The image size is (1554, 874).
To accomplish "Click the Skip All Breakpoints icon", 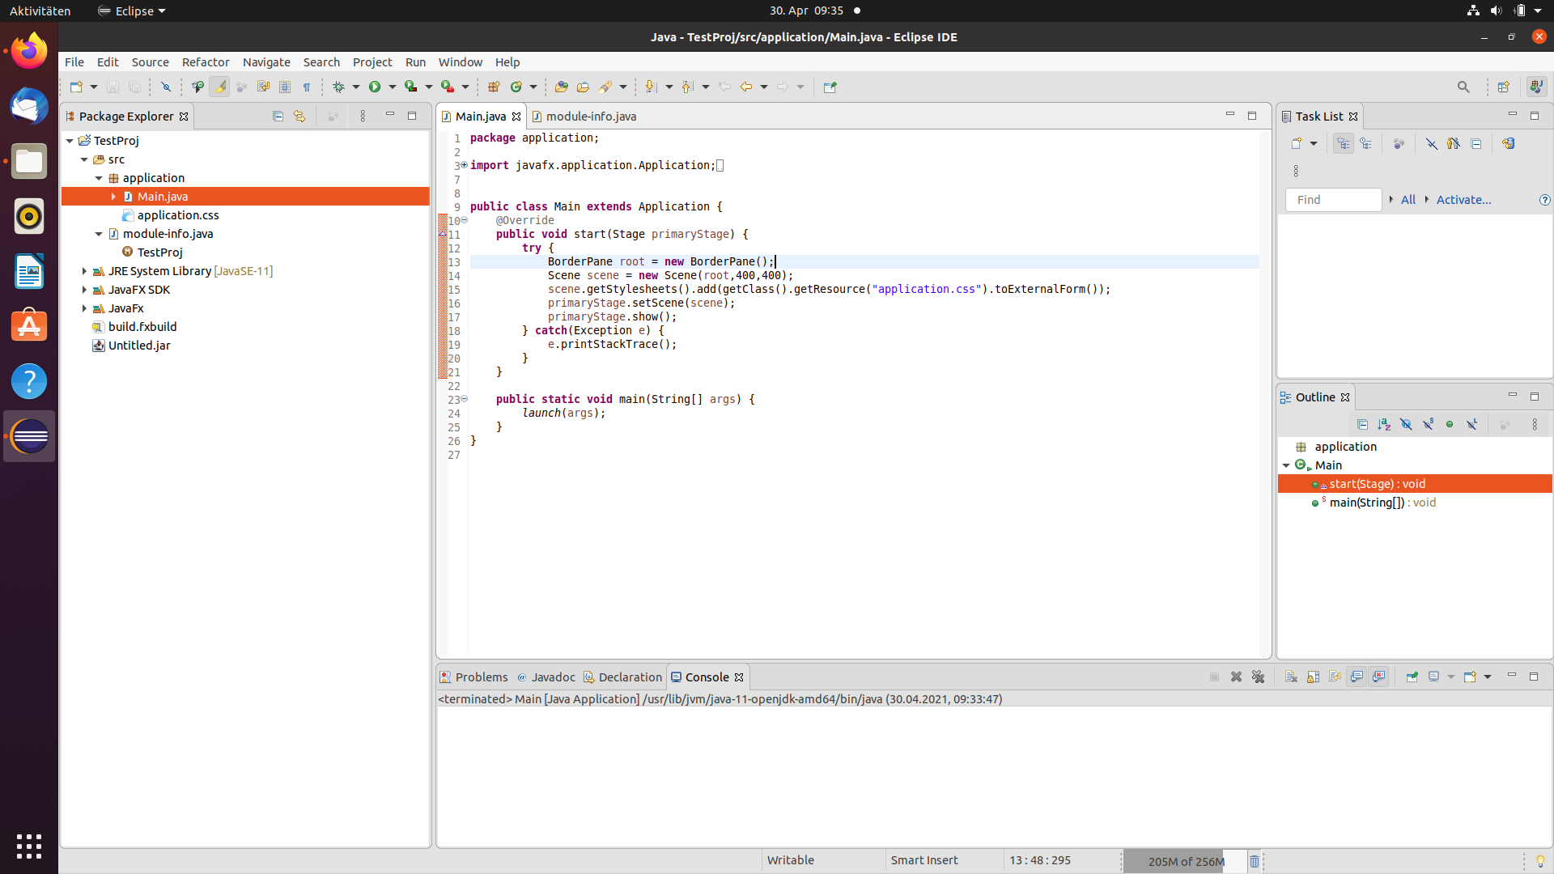I will point(166,87).
